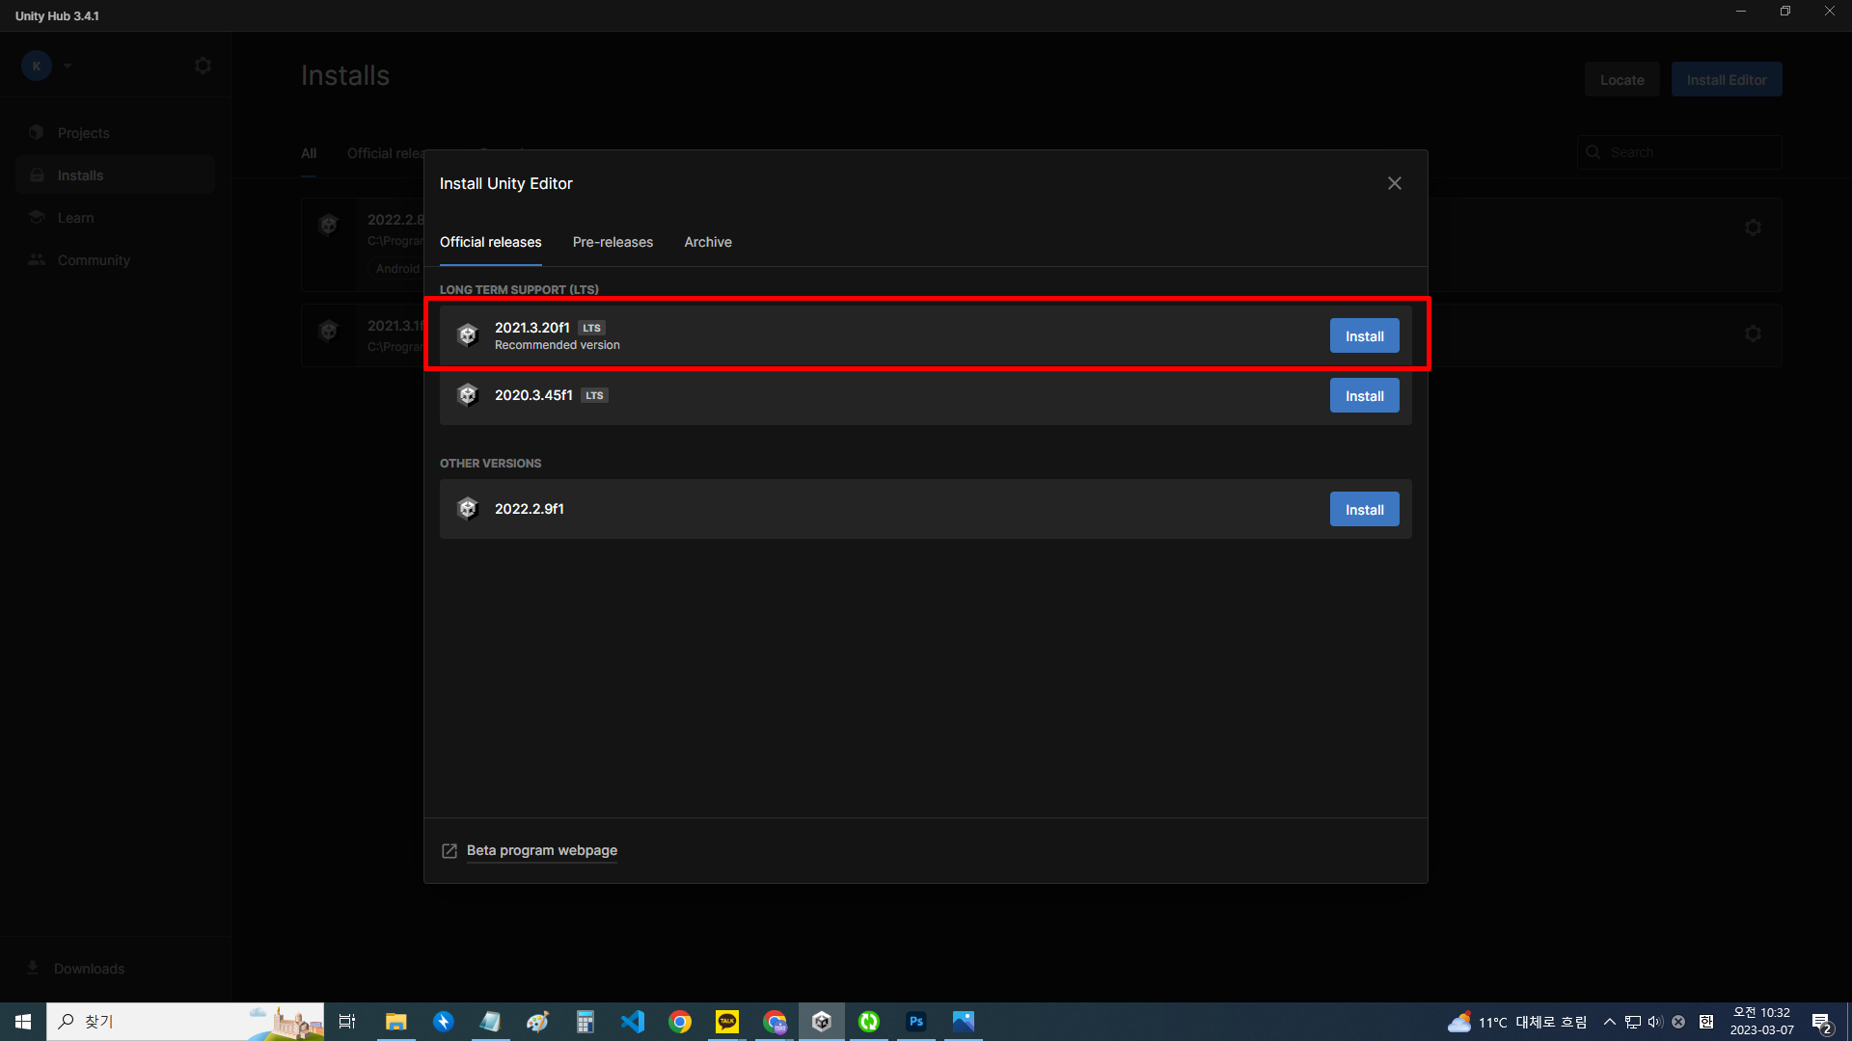Screen dimensions: 1852x1041
Task: Open the Archive tab
Action: point(708,242)
